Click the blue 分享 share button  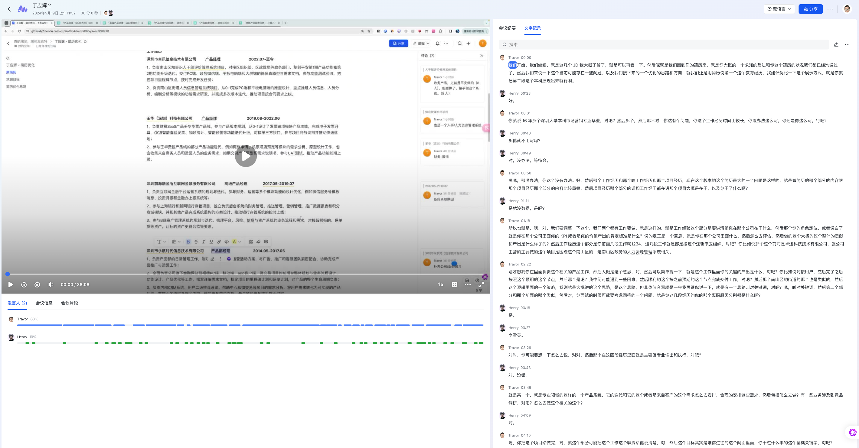pos(810,9)
